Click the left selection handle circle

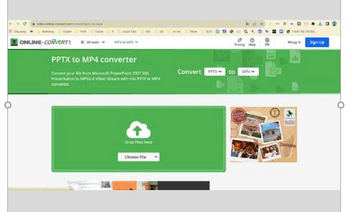pos(8,105)
